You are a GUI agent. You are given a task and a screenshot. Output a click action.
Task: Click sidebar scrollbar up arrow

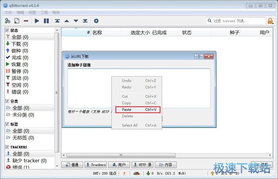click(57, 30)
